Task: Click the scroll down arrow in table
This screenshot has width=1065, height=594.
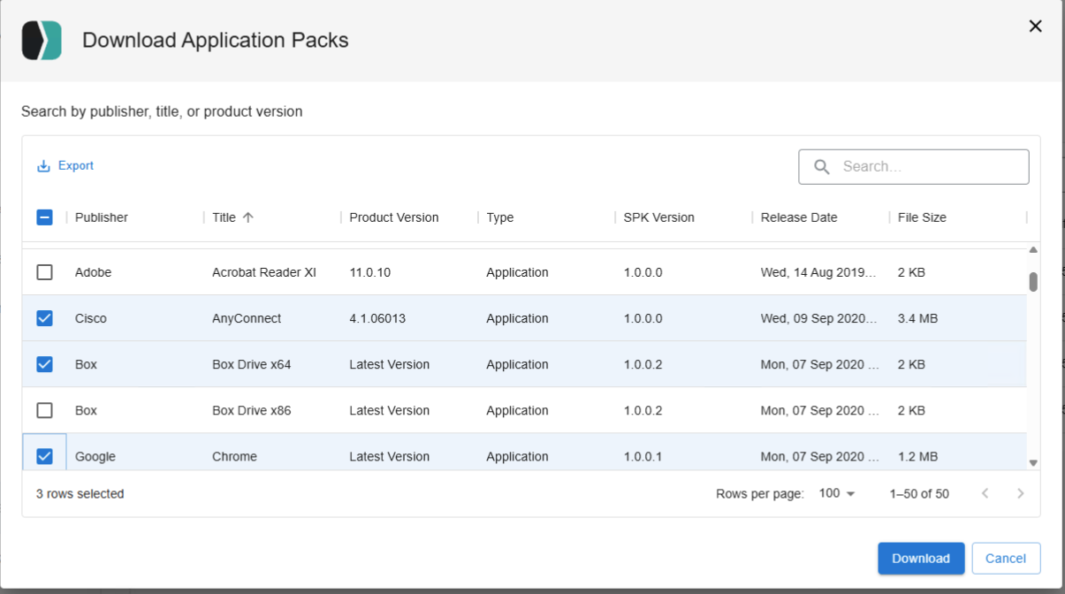Action: pyautogui.click(x=1032, y=462)
